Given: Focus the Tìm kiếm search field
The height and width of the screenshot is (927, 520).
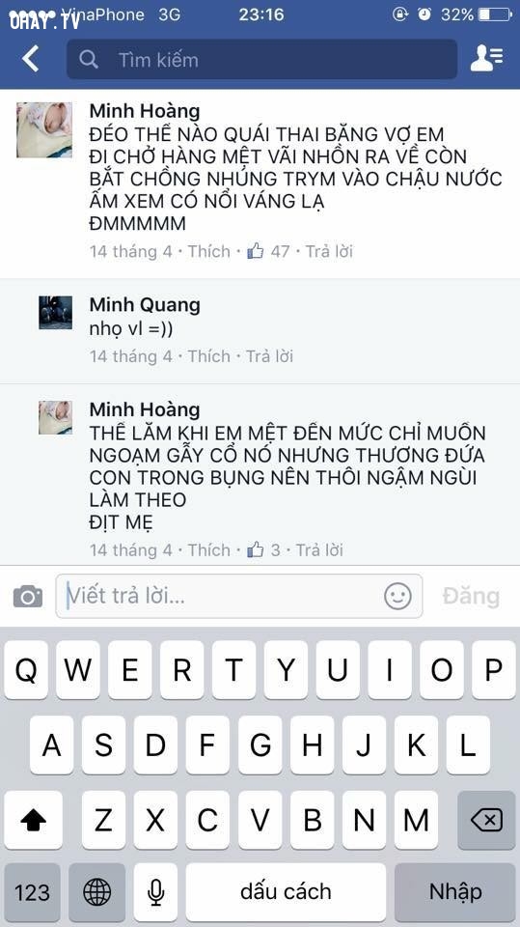Looking at the screenshot, I should pos(261,59).
